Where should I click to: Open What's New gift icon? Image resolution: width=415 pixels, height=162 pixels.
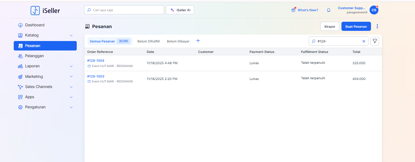[293, 10]
